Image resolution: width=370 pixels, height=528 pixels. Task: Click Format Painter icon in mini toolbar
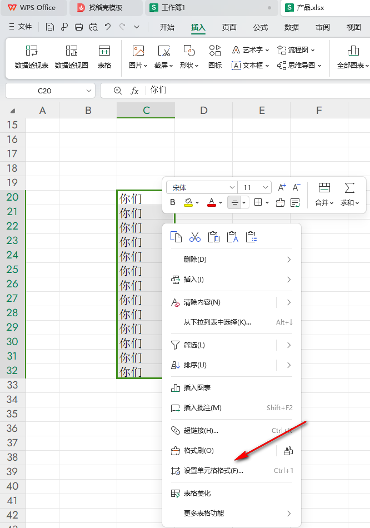[280, 202]
